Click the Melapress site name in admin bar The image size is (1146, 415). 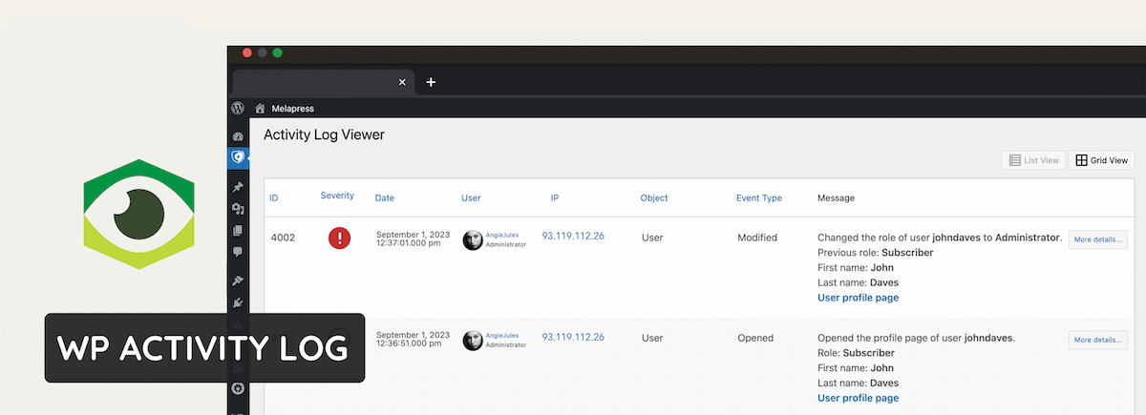(292, 109)
